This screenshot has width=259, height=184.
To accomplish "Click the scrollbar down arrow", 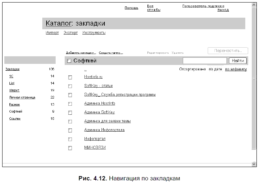I will [x=254, y=164].
